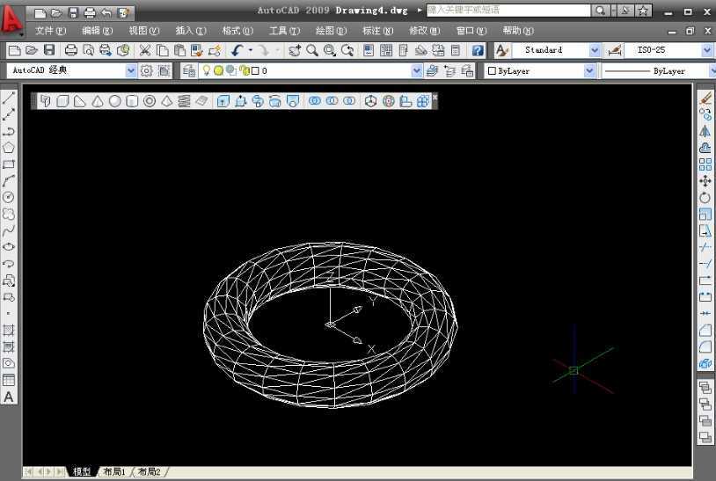This screenshot has height=481, width=716.
Task: Select the Circle draw tool
Action: (x=9, y=197)
